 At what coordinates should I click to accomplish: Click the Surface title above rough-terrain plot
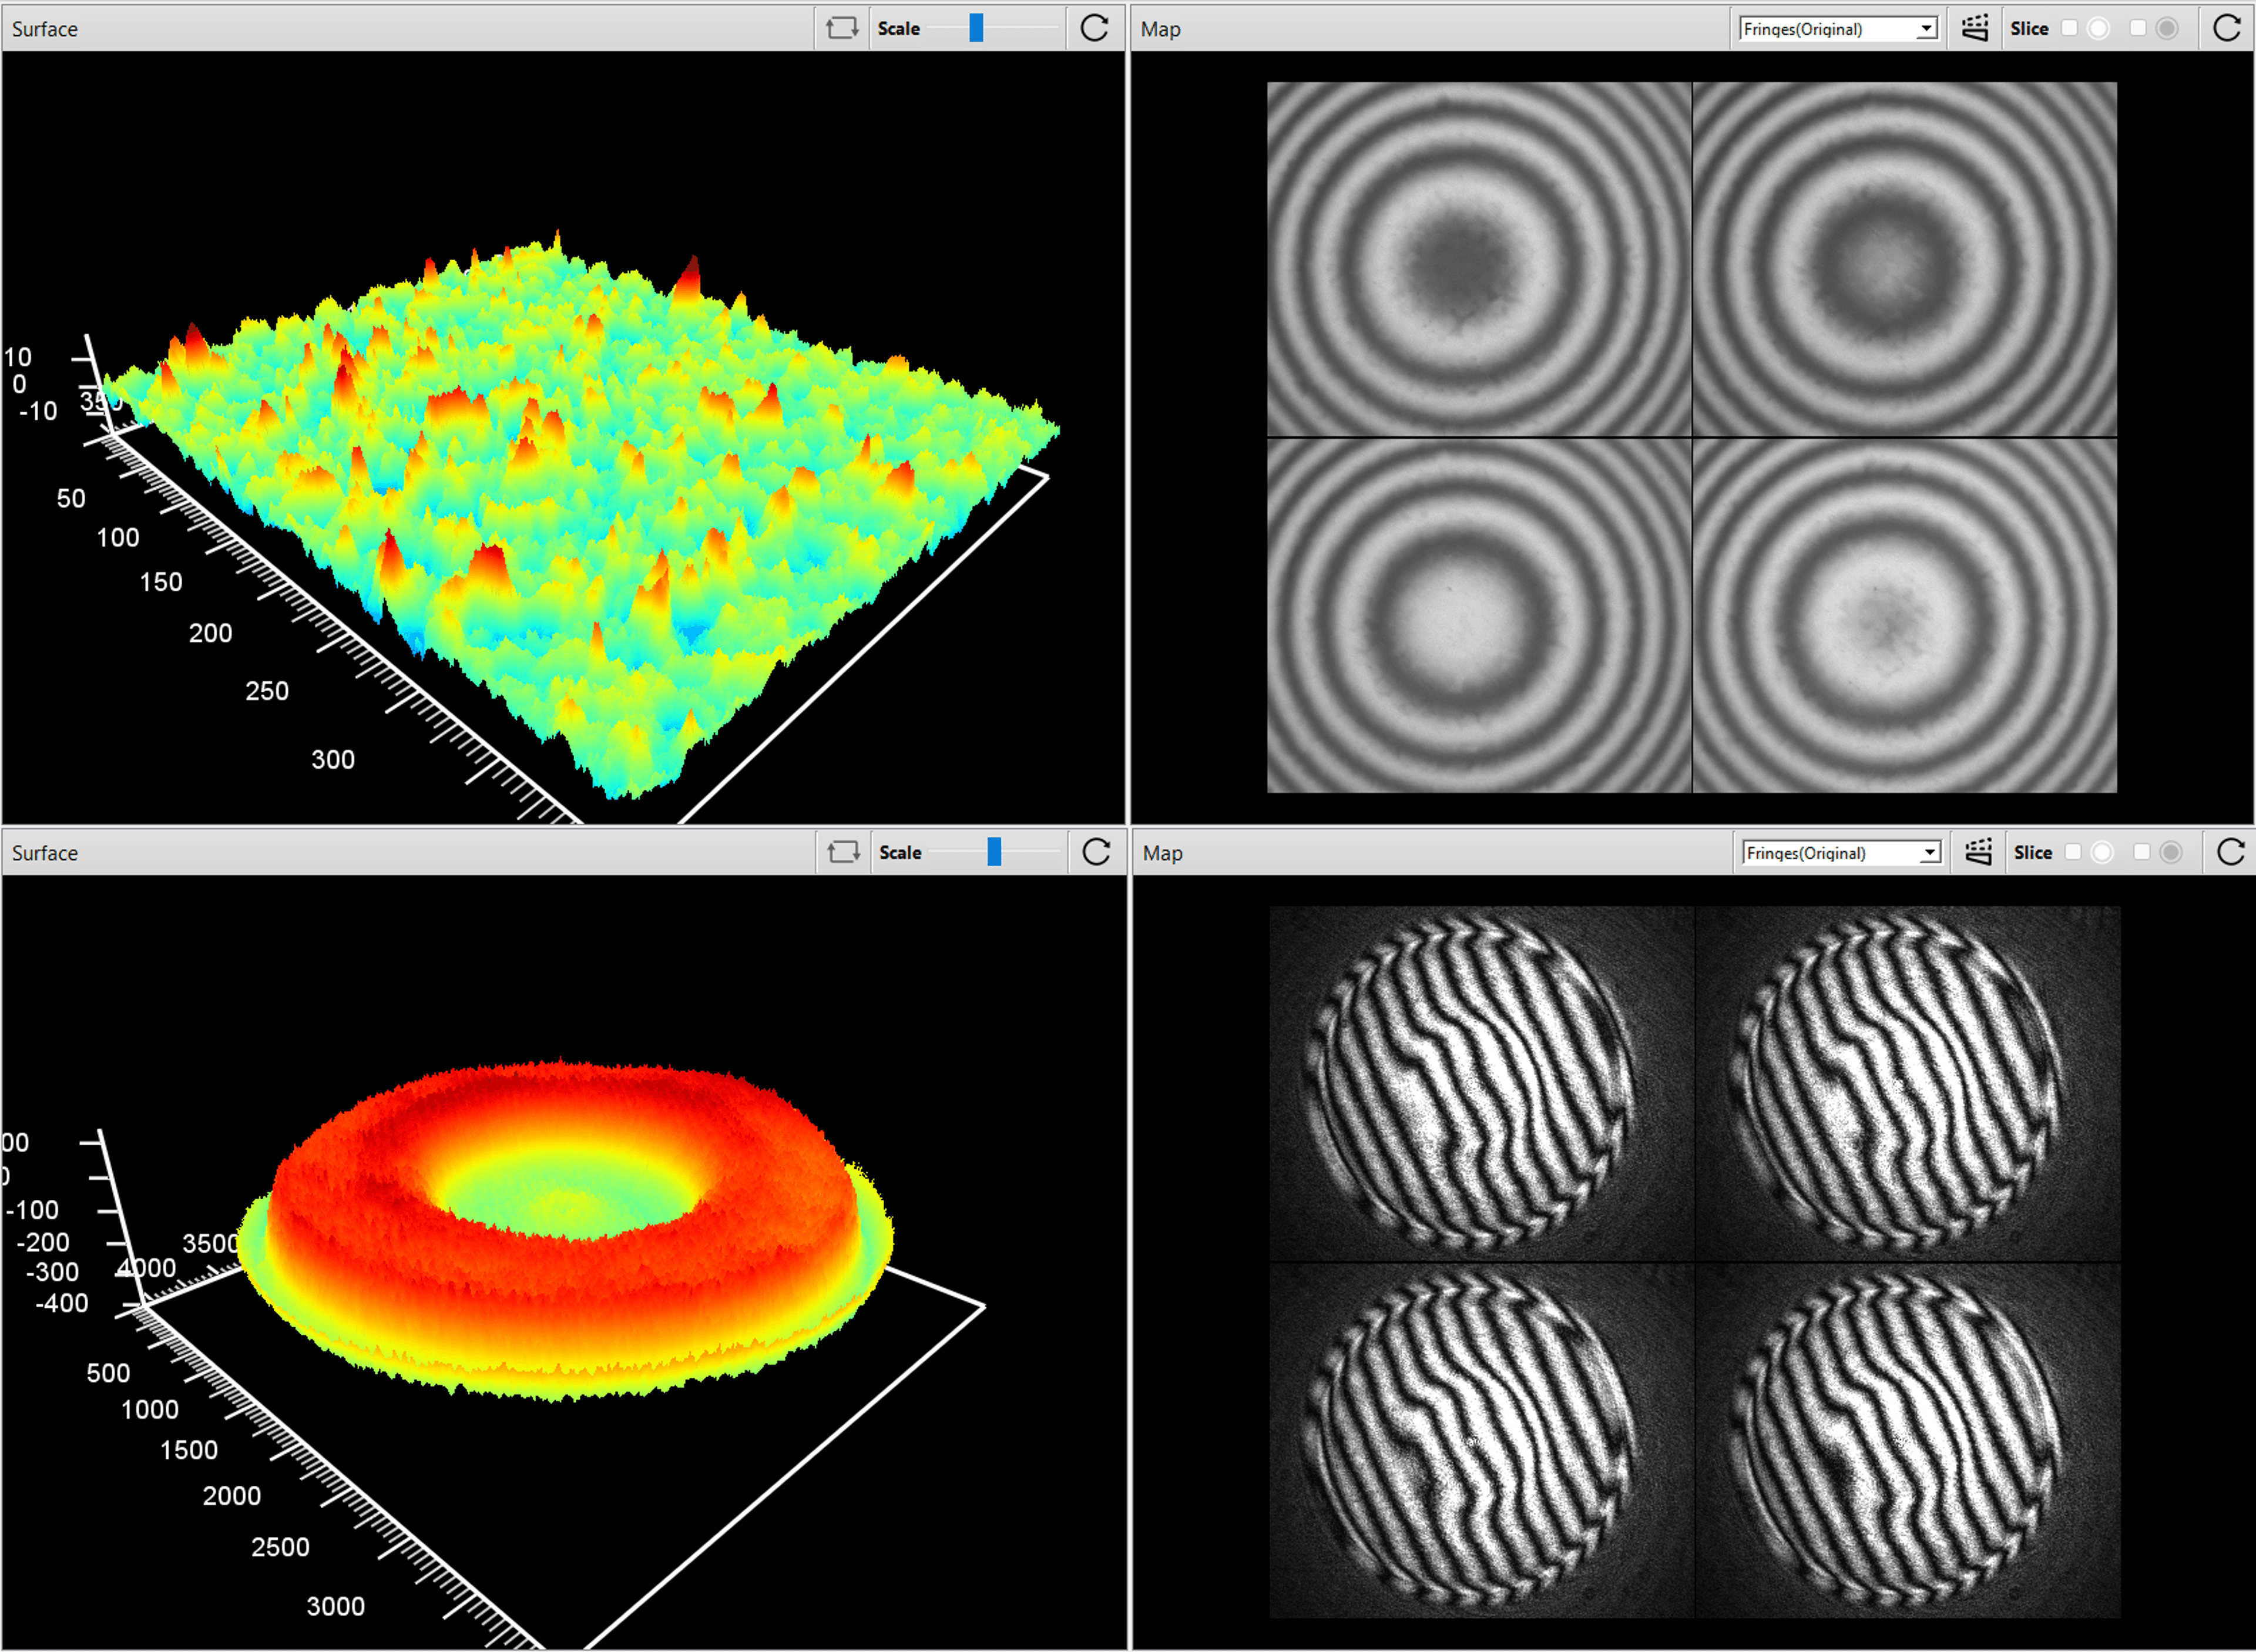click(x=45, y=29)
